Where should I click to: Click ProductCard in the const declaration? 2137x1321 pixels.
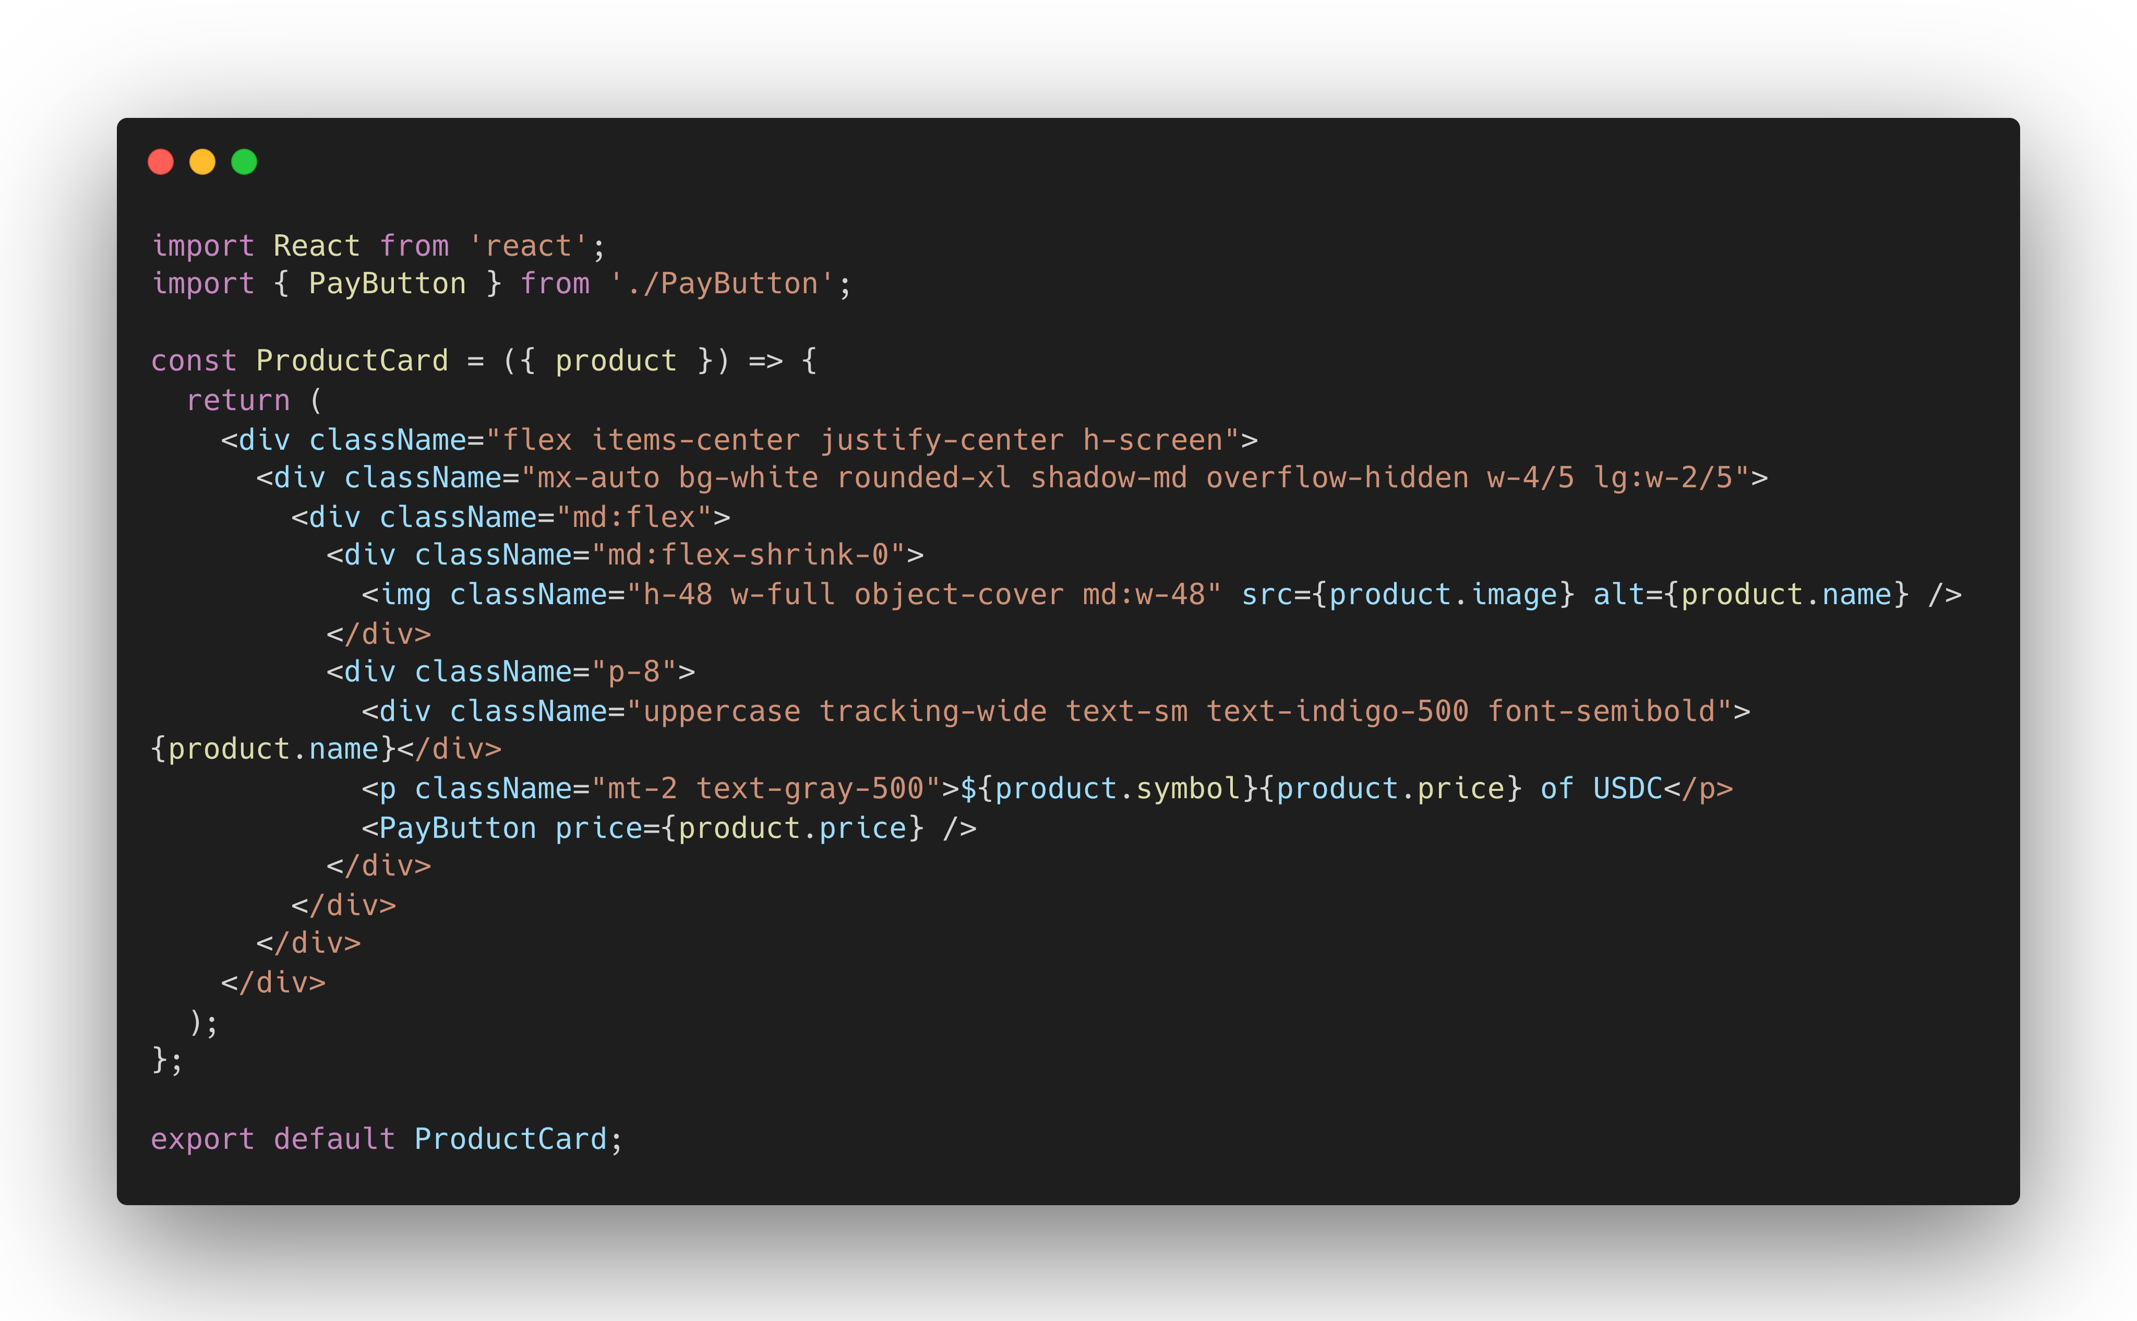[351, 361]
